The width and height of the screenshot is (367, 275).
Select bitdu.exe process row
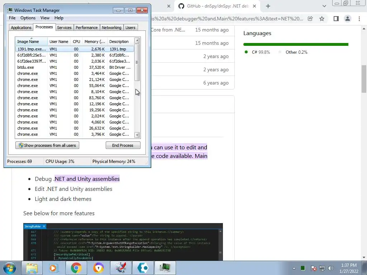pos(75,67)
